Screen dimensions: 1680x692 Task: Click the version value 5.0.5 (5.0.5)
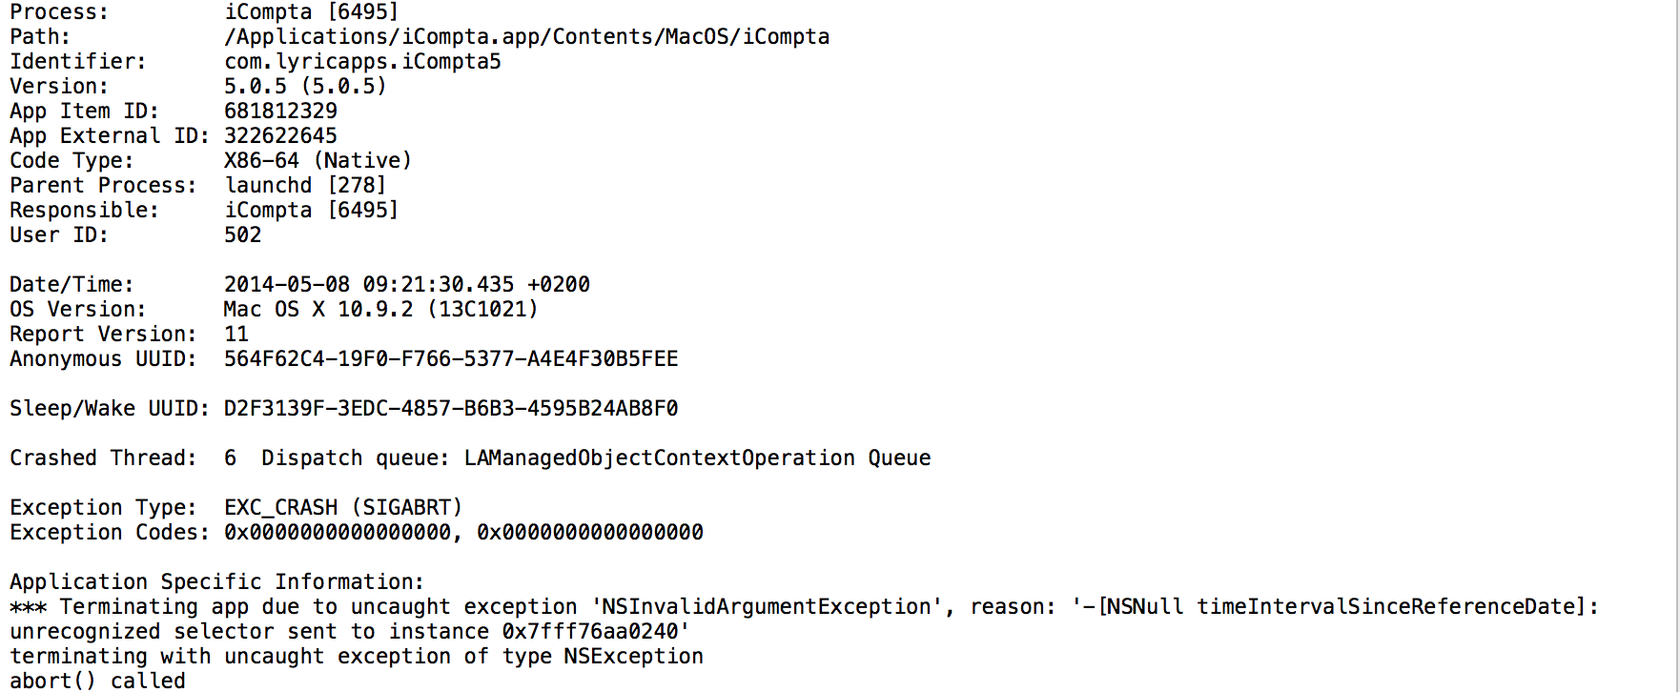305,87
